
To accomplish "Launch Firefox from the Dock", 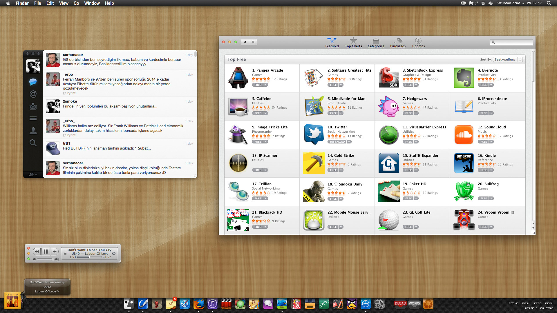I will pos(198,304).
